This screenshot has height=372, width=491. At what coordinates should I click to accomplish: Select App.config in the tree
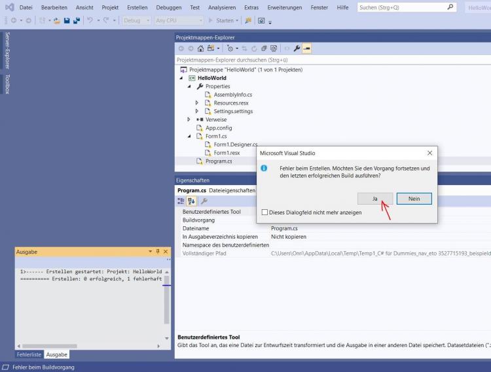tap(219, 128)
